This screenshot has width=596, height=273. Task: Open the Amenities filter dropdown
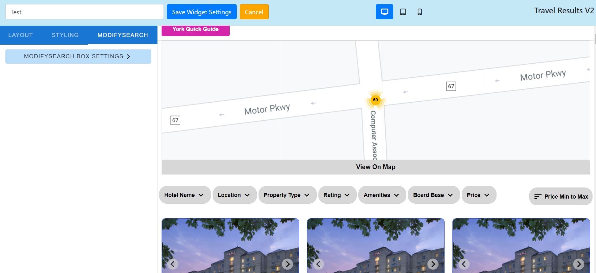(x=382, y=195)
